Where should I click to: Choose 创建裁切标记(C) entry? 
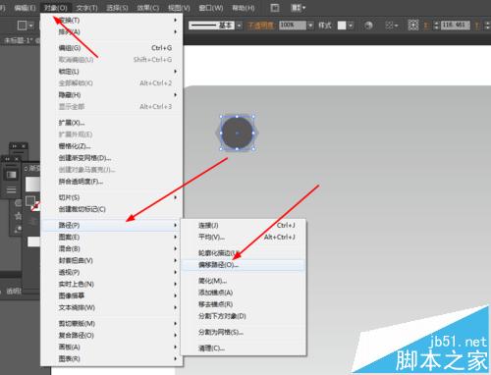point(111,209)
